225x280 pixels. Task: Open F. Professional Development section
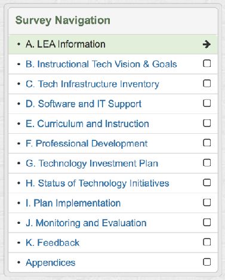click(x=87, y=144)
